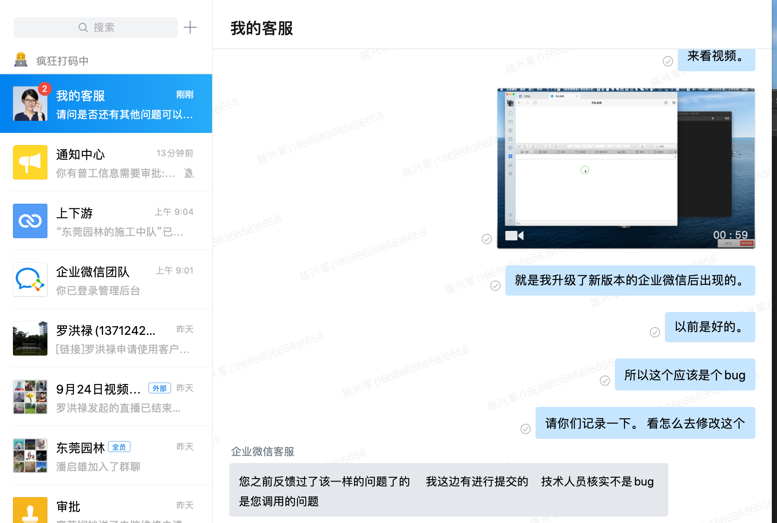Click the 就是我升级了新版本的企业微信后出现的。 message

[x=630, y=280]
